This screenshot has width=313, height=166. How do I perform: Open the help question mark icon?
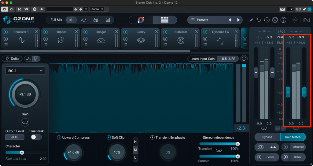(283, 20)
